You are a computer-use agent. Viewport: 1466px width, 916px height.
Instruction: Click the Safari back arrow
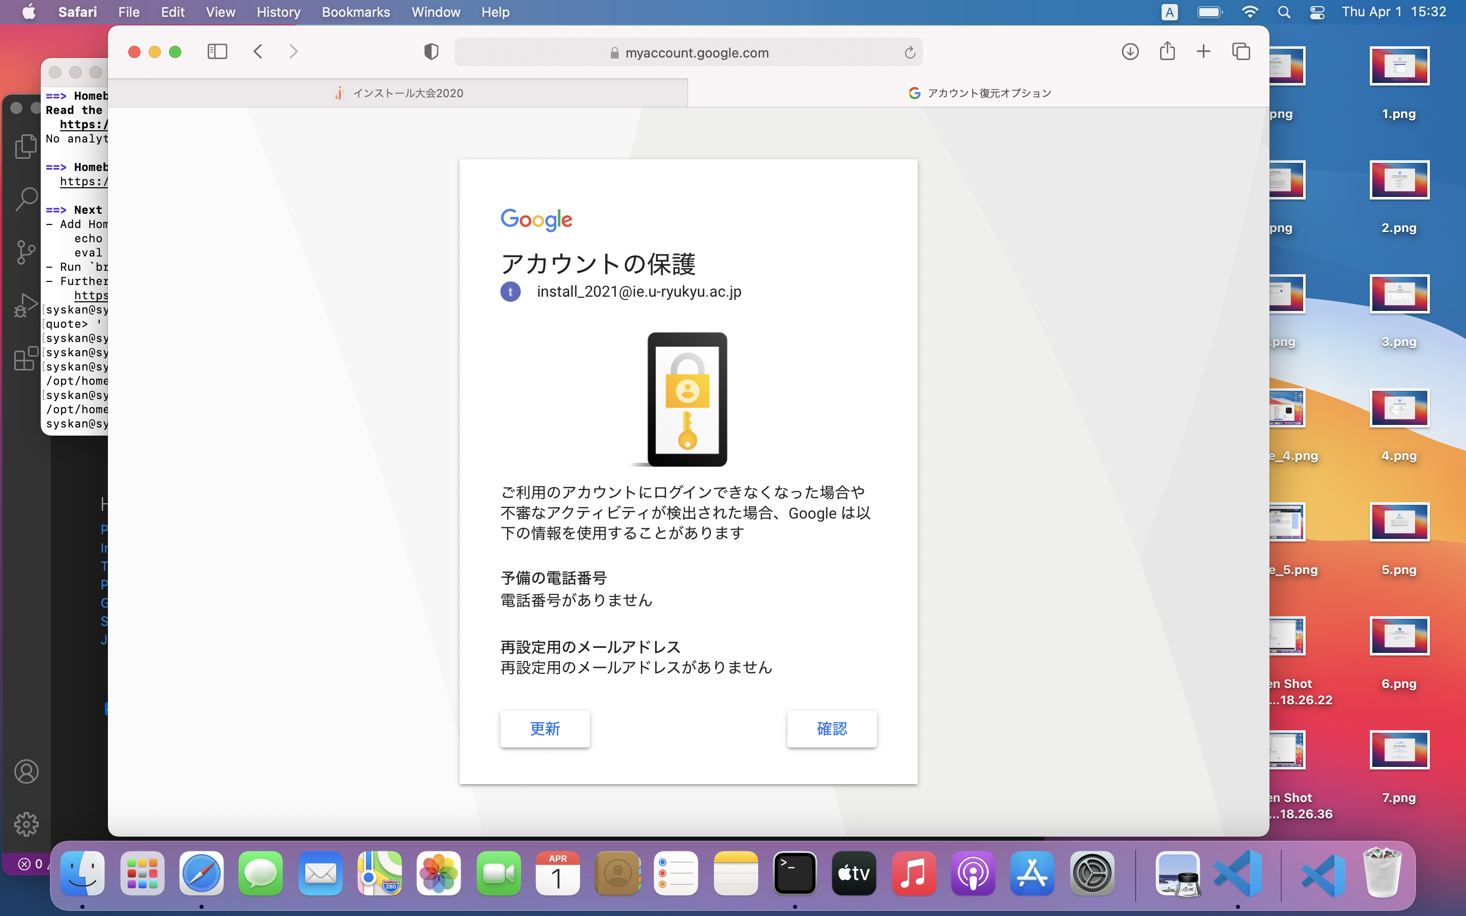click(258, 51)
